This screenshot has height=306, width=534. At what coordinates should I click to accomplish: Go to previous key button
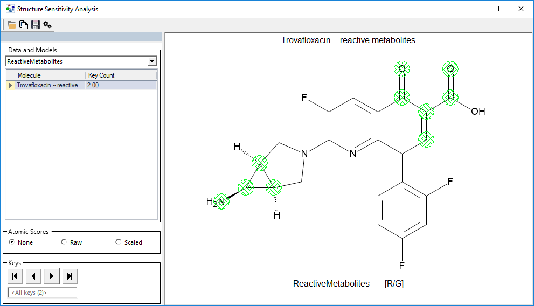coord(33,276)
